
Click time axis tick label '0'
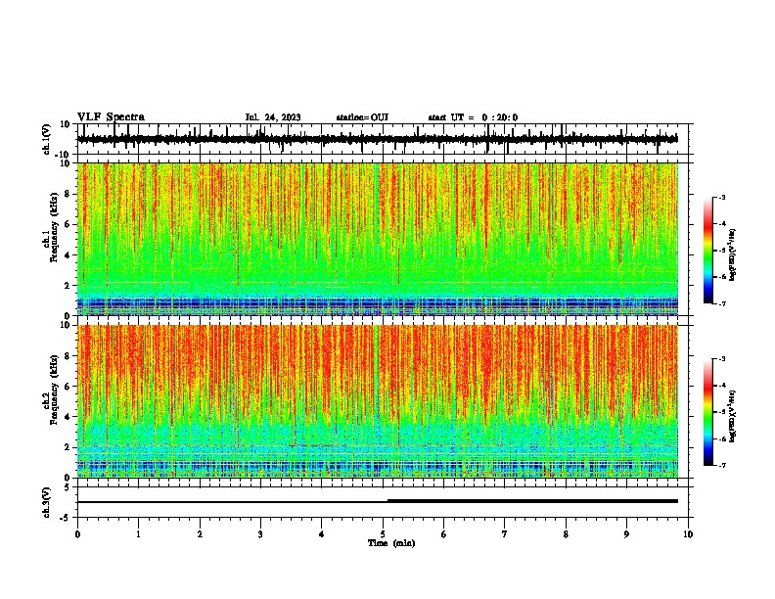77,534
